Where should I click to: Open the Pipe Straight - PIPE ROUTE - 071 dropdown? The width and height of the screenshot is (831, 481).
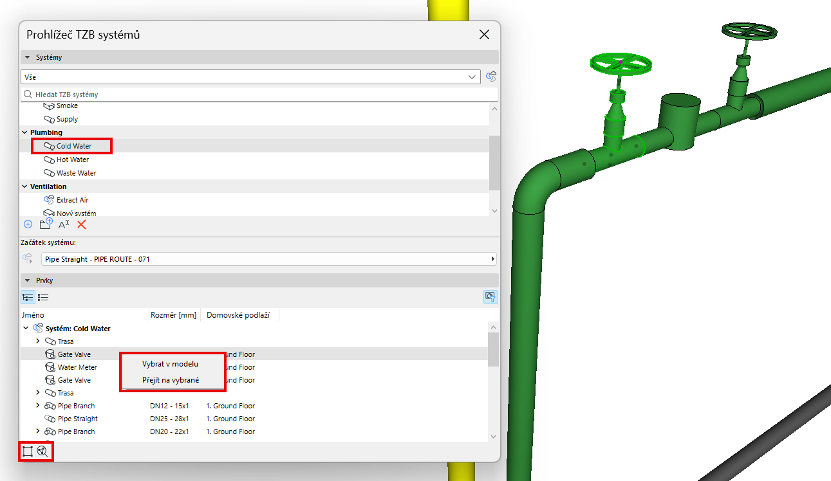(x=269, y=259)
